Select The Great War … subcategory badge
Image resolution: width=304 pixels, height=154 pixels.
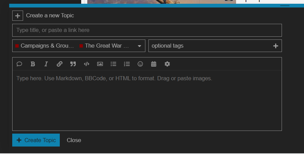click(x=104, y=46)
